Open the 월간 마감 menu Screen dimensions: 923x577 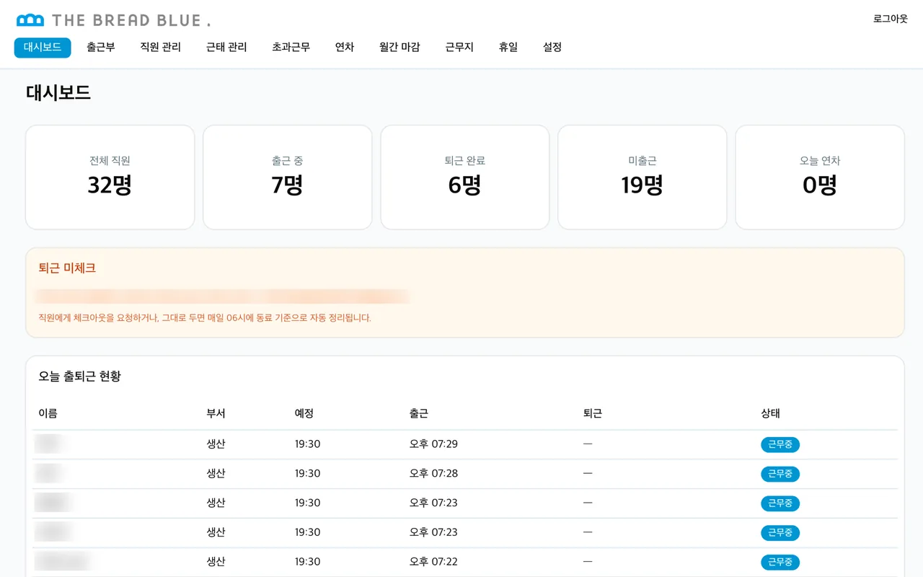[399, 48]
